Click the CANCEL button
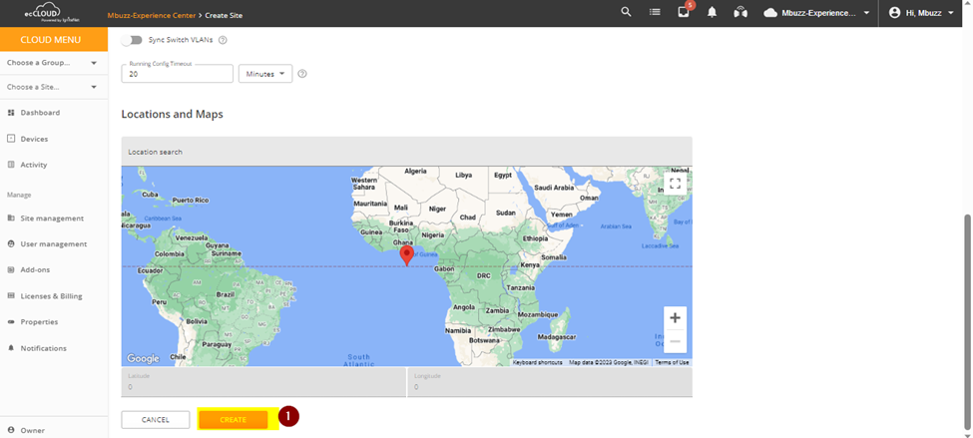The width and height of the screenshot is (973, 438). click(155, 419)
